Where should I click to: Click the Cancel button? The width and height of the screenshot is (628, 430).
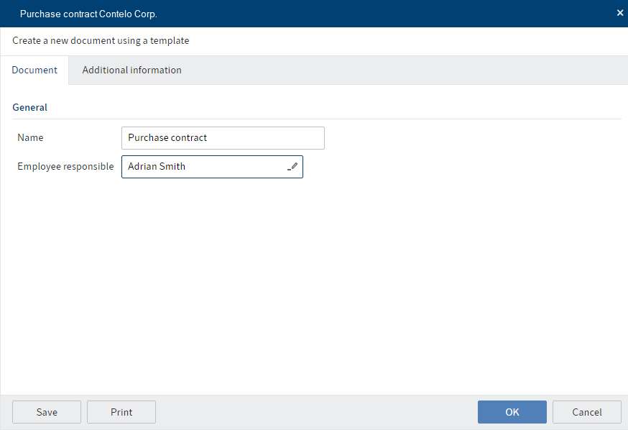click(587, 412)
